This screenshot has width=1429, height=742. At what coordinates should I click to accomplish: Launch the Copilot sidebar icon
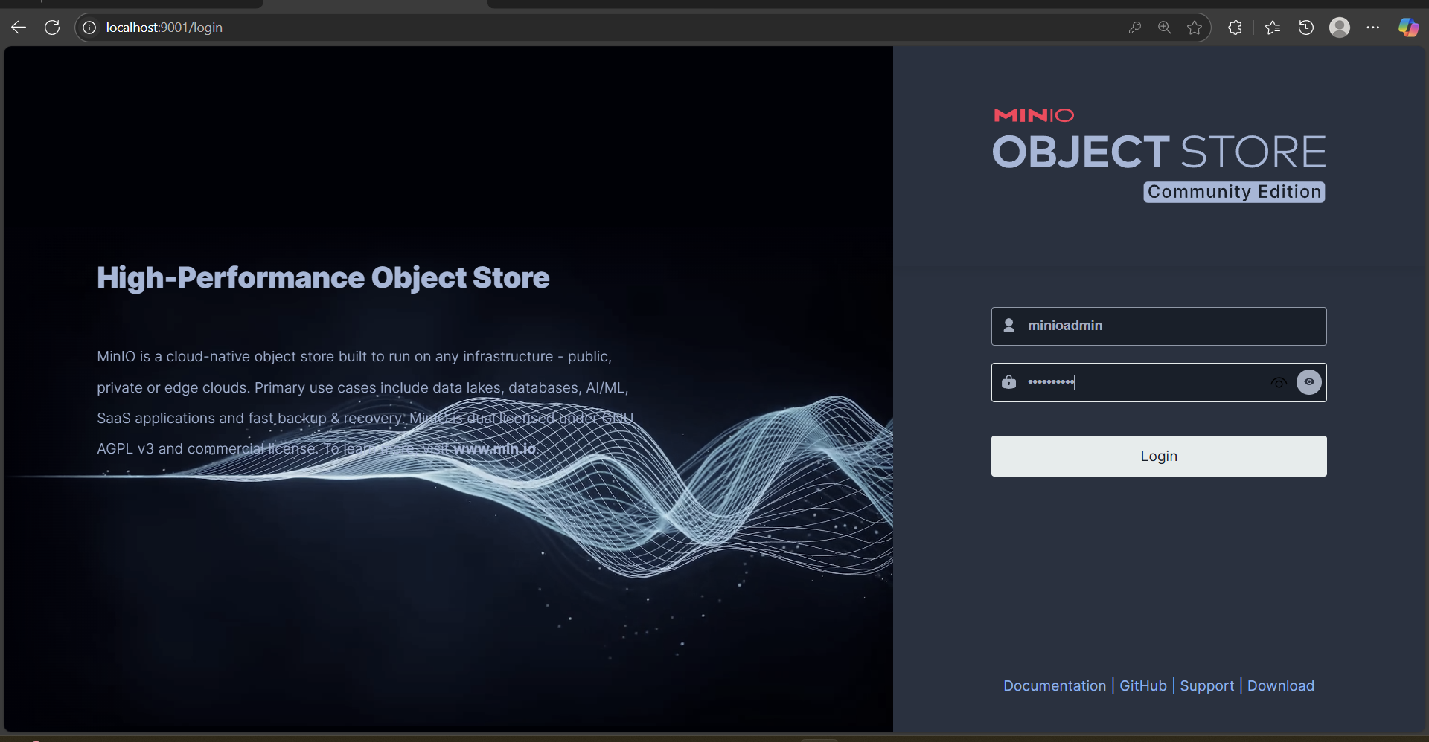tap(1408, 28)
